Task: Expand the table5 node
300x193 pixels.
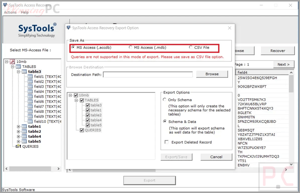Action: tap(18, 141)
